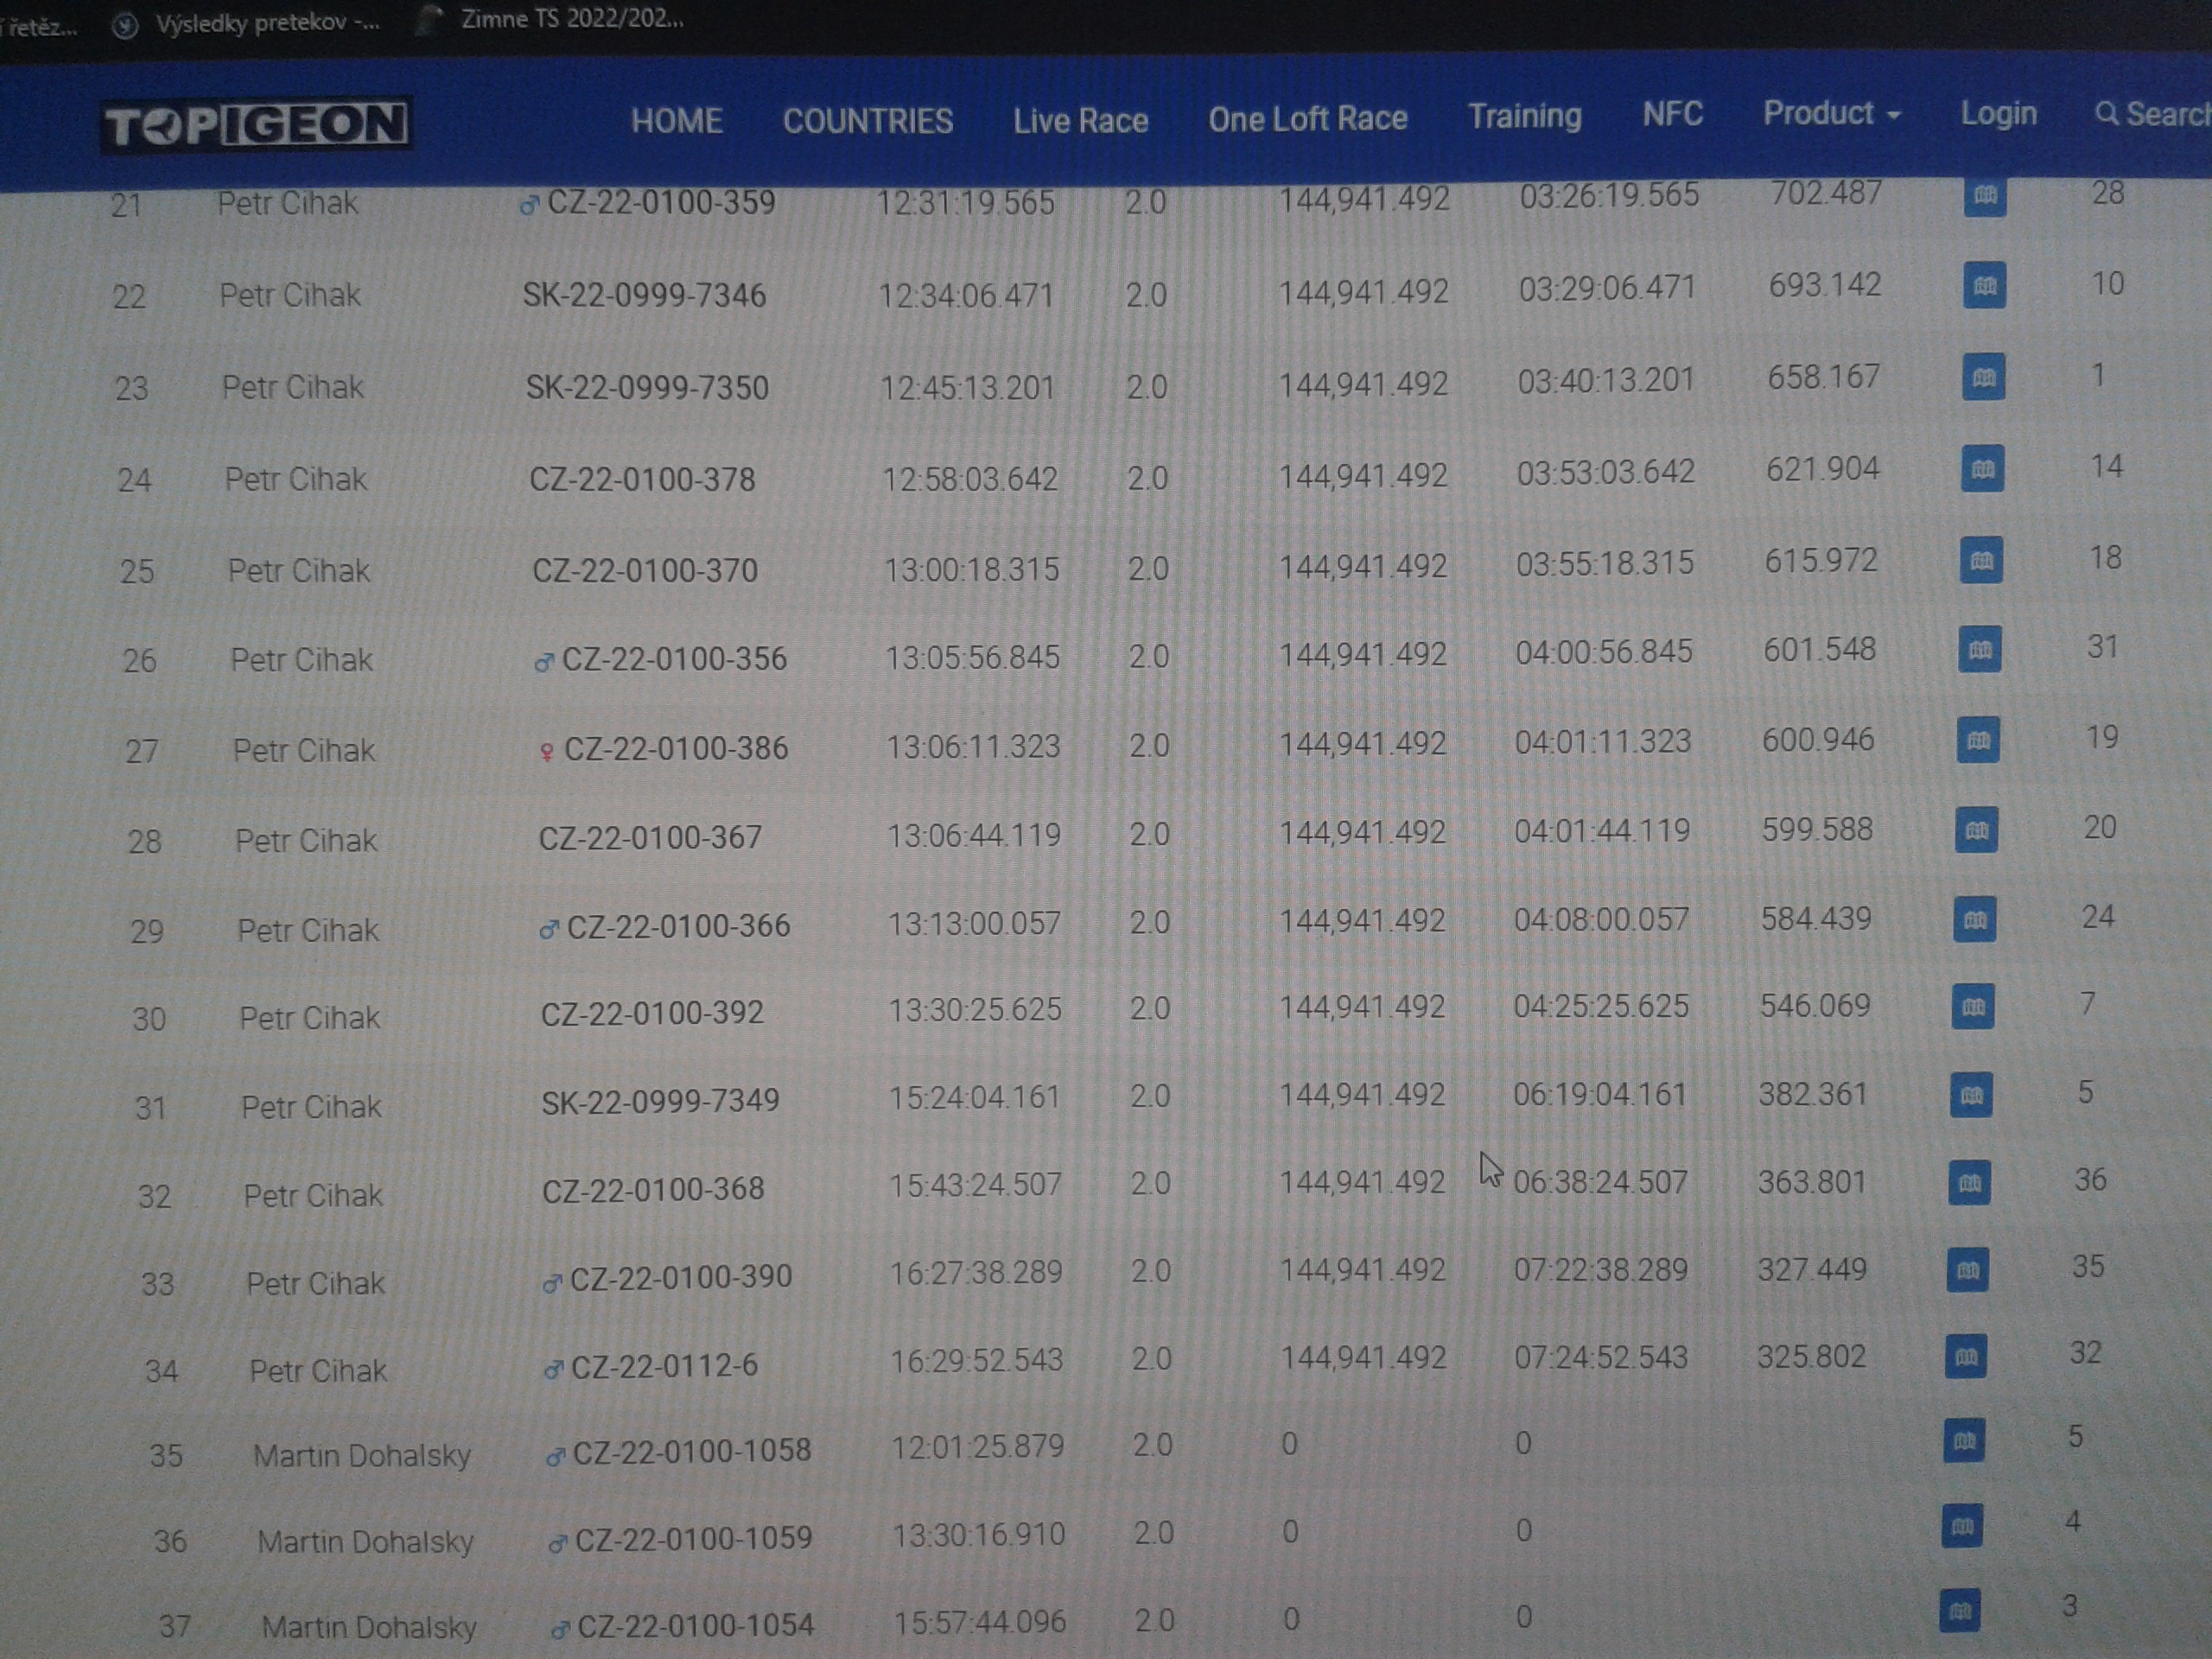Click Martin Dohalsky name in rank 35 row
Screen dimensions: 2212x1659
[362, 1455]
